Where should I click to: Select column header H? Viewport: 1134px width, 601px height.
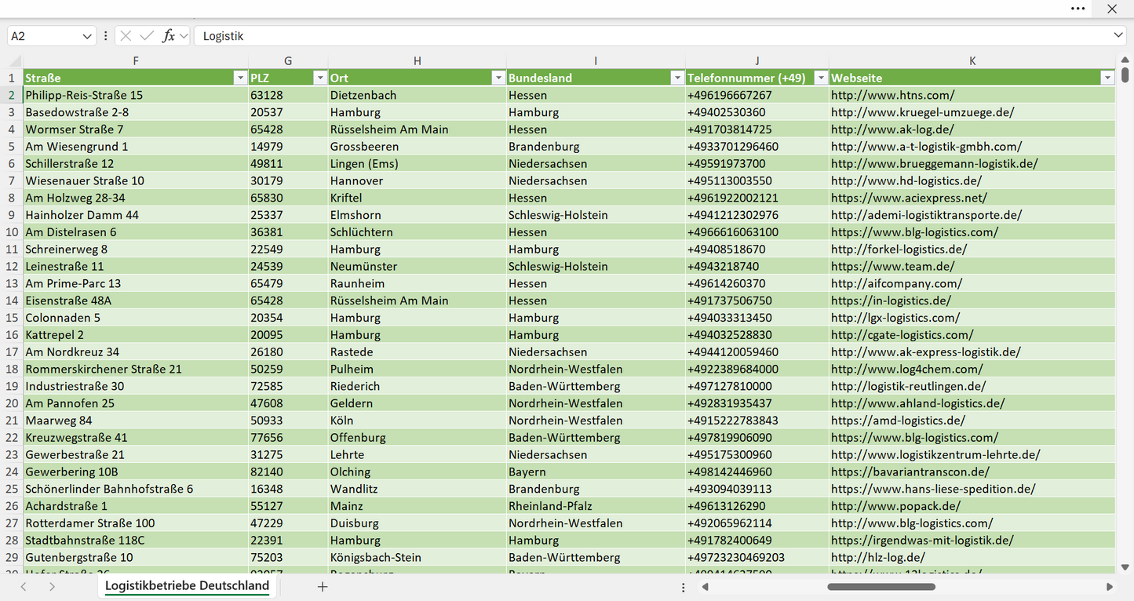[418, 61]
